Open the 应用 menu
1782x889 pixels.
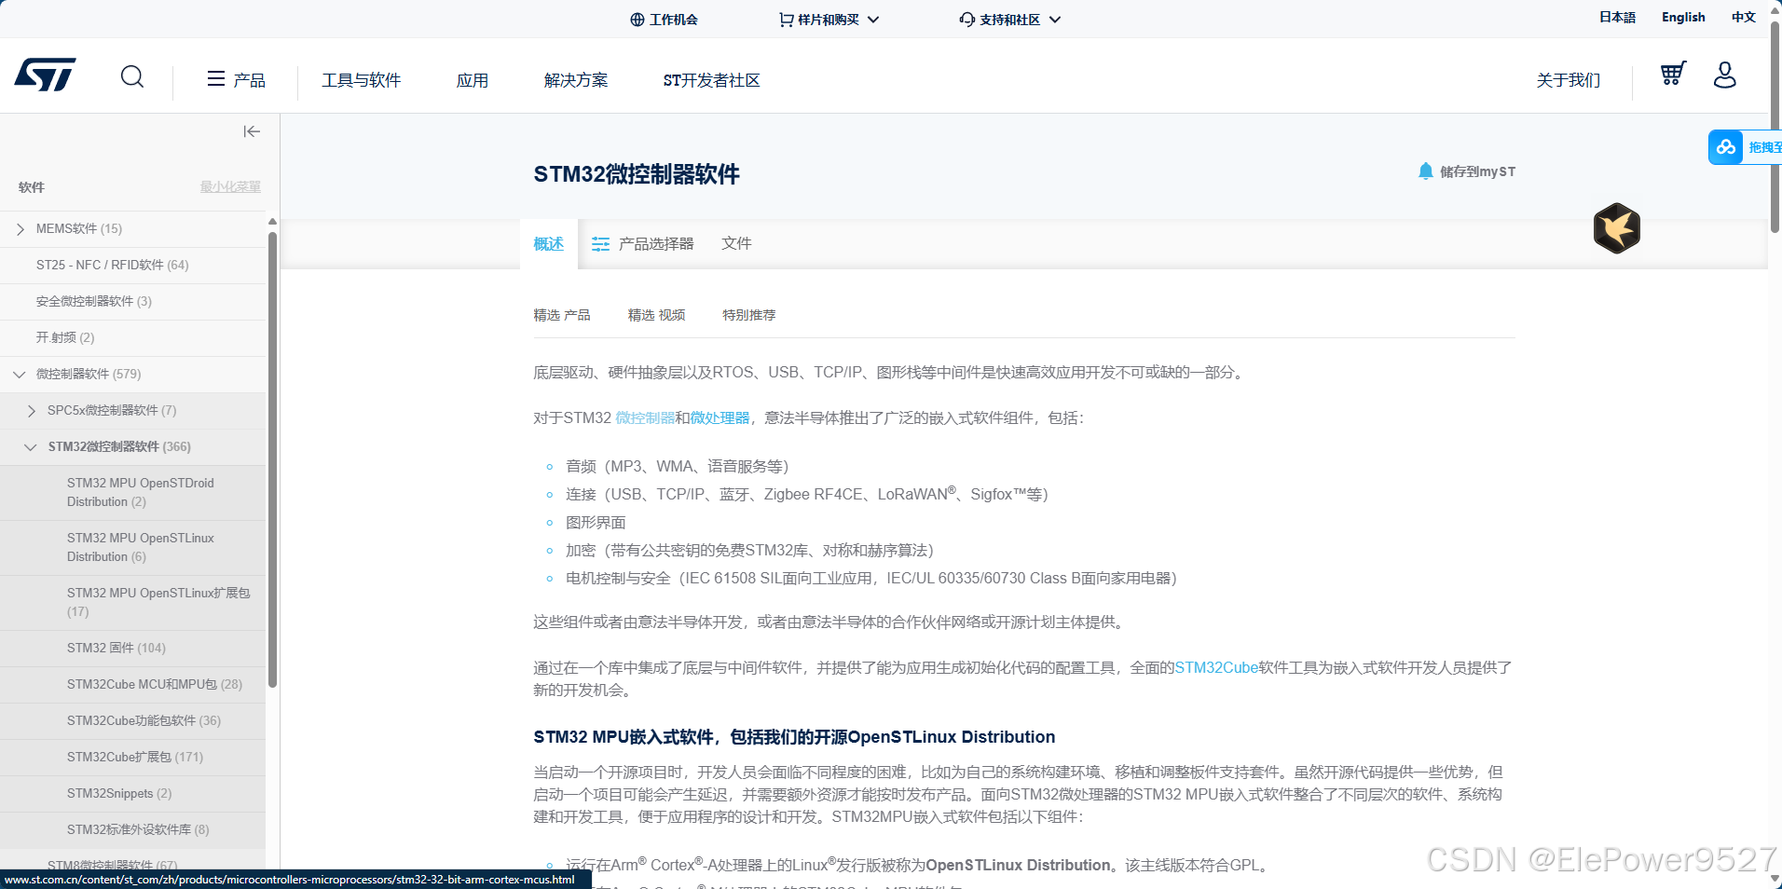click(473, 80)
